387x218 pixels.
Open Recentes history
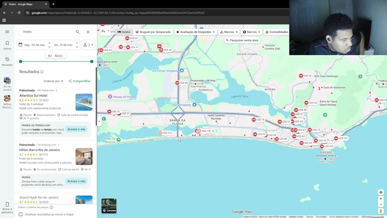(x=7, y=61)
